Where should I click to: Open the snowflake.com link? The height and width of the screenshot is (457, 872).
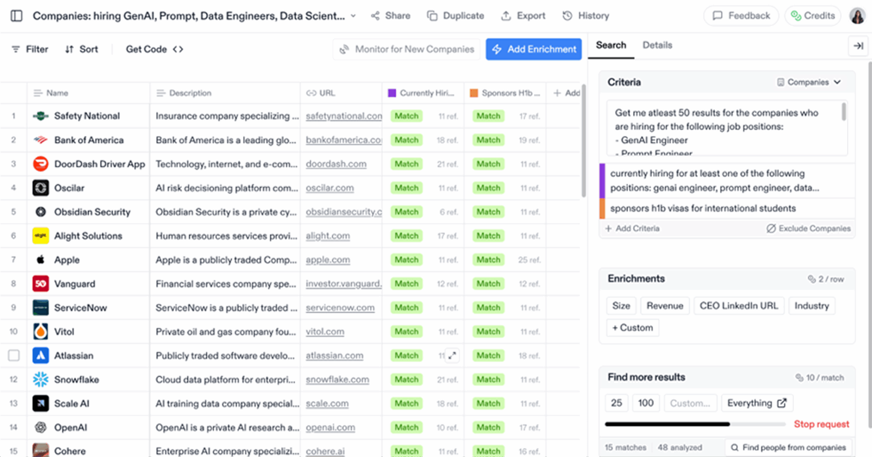click(x=337, y=380)
